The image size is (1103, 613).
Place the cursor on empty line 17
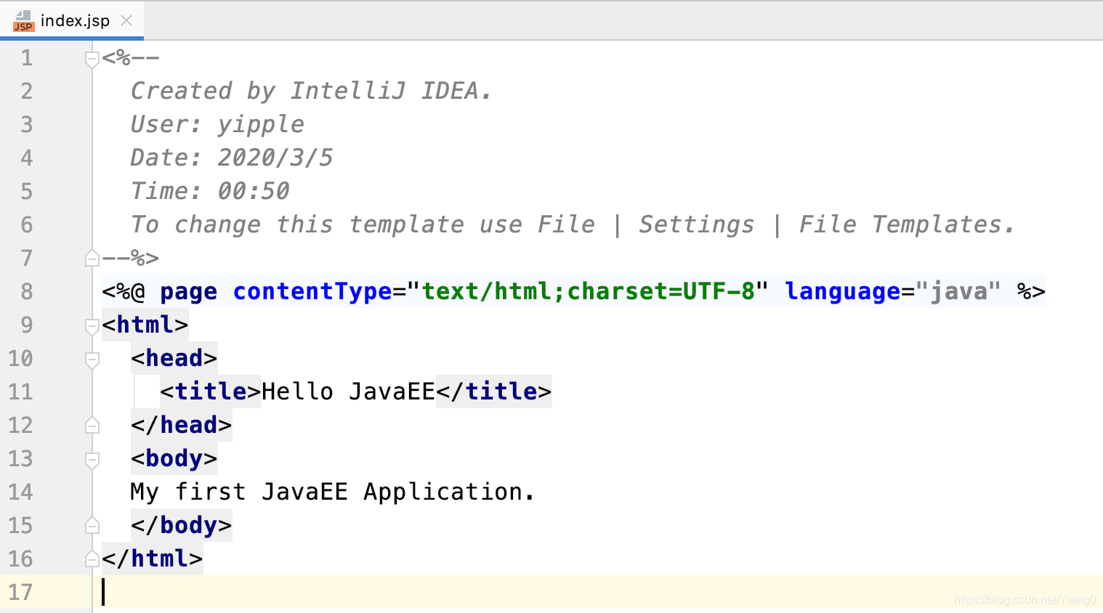[597, 592]
